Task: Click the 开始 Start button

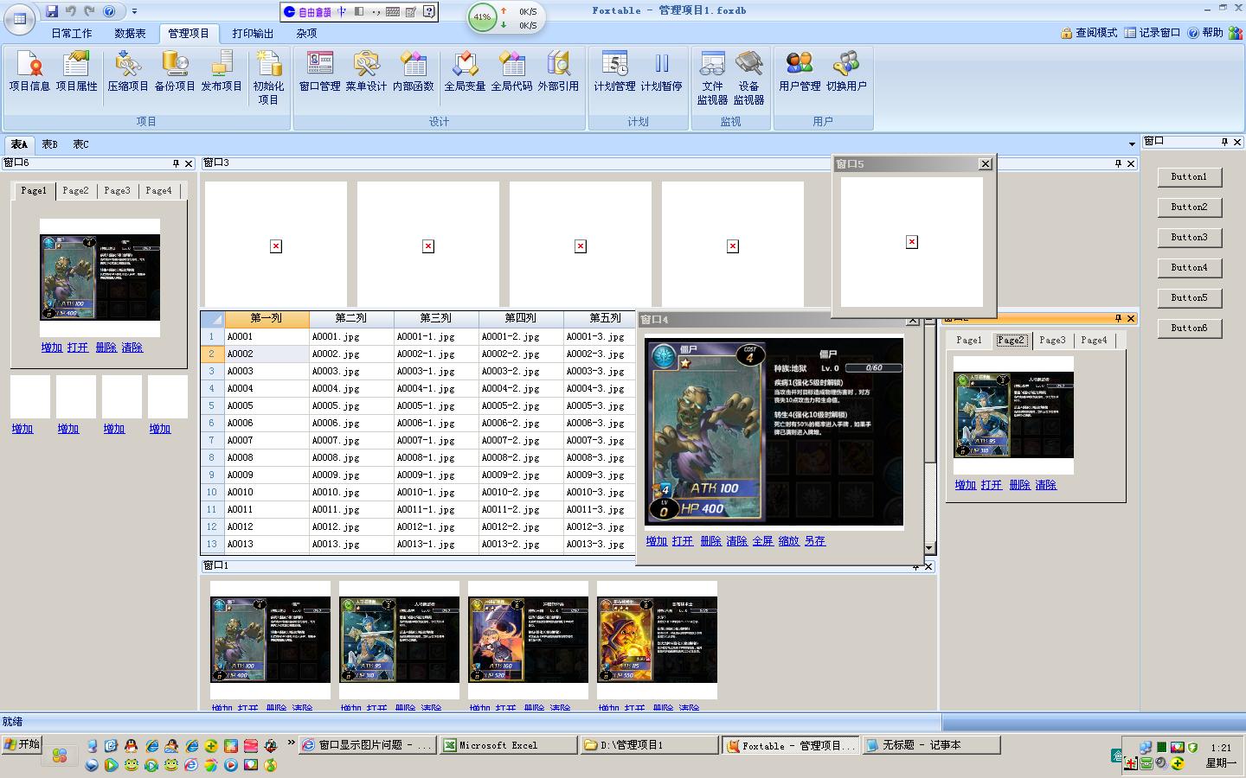Action: point(22,744)
